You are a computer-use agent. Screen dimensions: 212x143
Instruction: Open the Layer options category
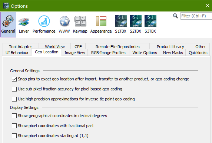click(24, 24)
